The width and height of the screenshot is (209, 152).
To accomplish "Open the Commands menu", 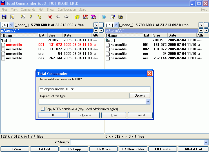I will point(28,10).
